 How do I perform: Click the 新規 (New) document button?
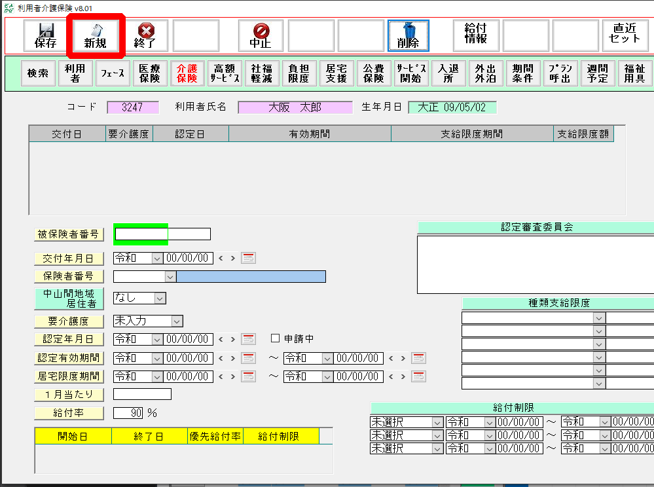coord(95,35)
